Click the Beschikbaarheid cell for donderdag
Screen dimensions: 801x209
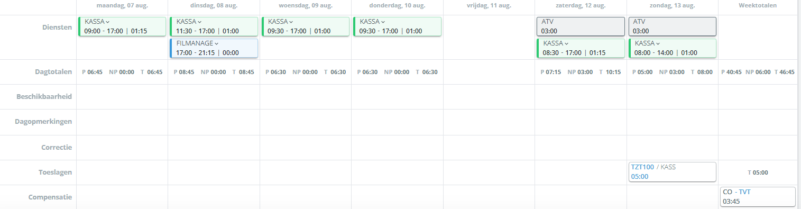tap(397, 97)
